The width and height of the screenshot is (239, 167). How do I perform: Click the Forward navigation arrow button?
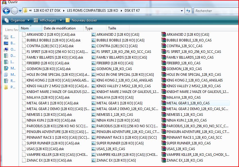(x=15, y=11)
